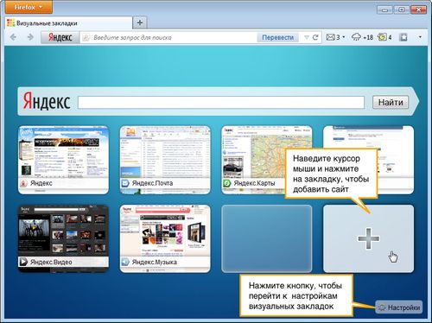Click the Яндекс.Видео play favicon
The width and height of the screenshot is (432, 323).
coord(23,262)
